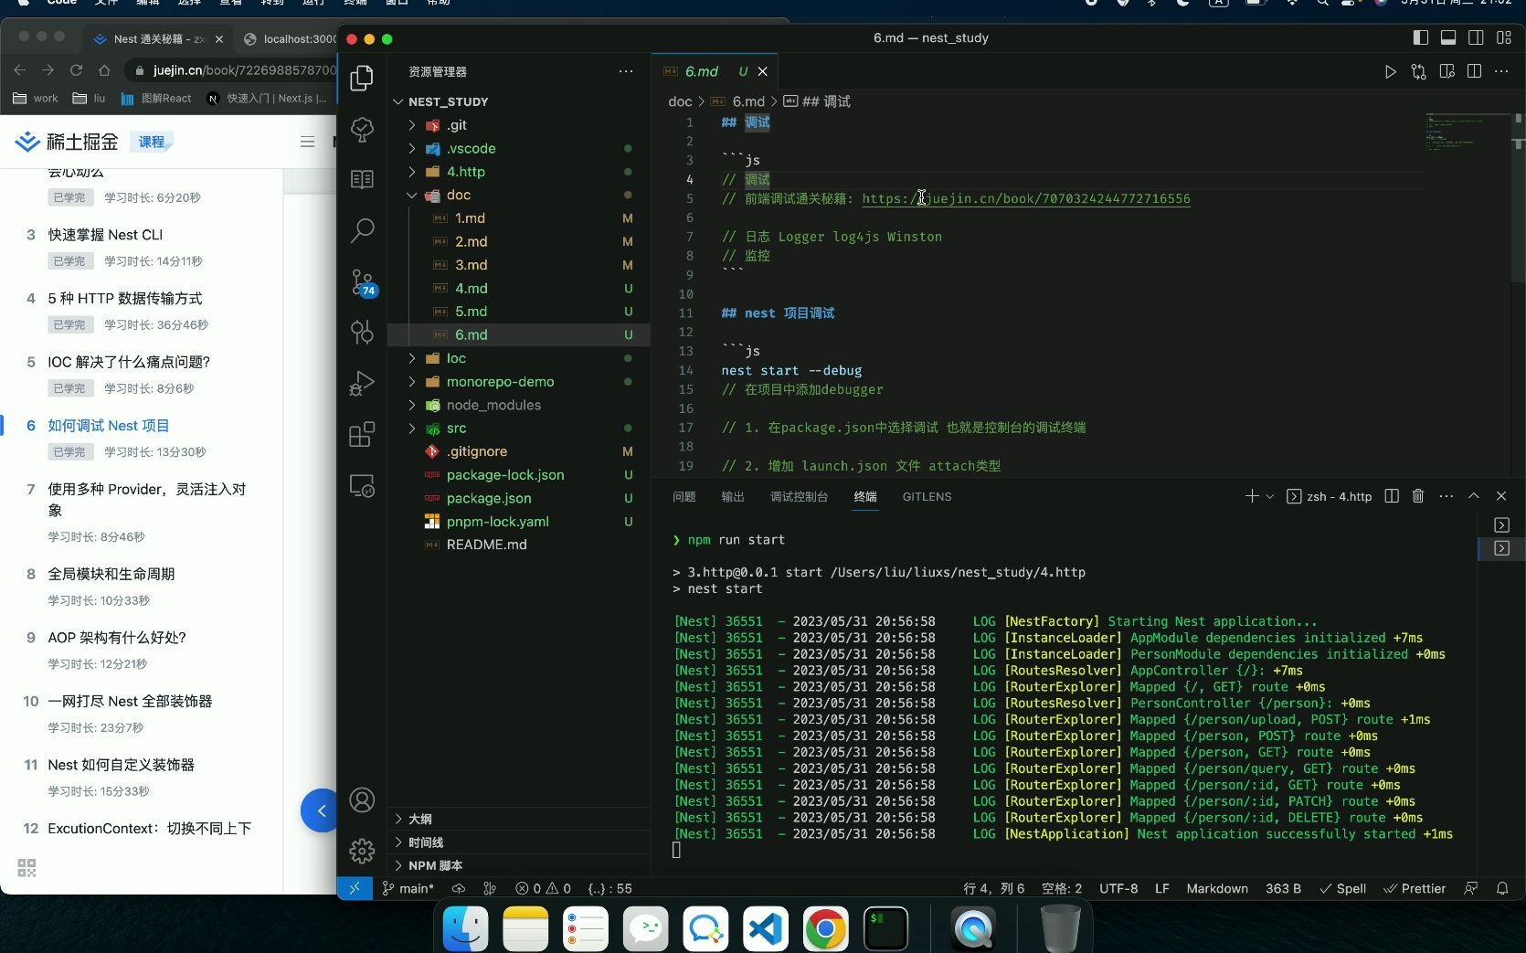The image size is (1526, 953).
Task: Click Chrome address bar juejin.cn URL
Action: click(245, 70)
